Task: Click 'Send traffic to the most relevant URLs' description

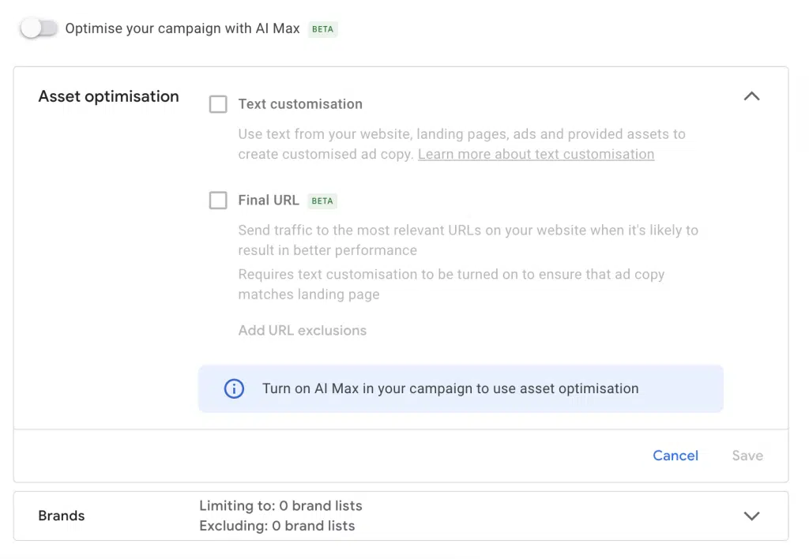Action: (x=468, y=240)
